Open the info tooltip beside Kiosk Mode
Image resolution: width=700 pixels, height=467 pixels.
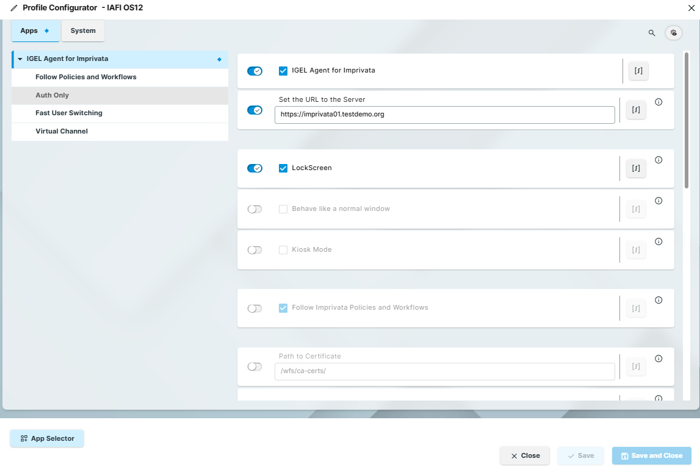coord(659,241)
